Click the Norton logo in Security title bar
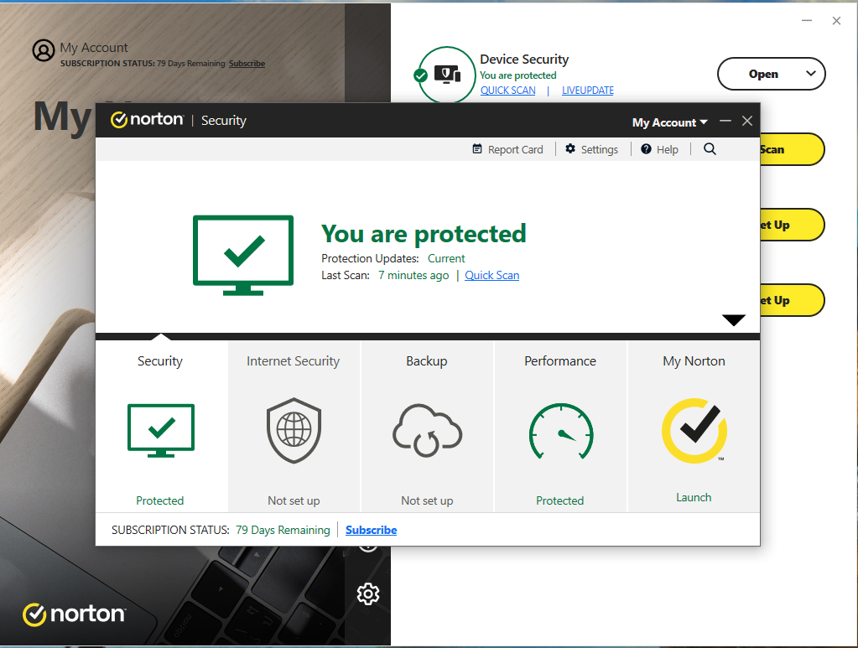 [148, 120]
